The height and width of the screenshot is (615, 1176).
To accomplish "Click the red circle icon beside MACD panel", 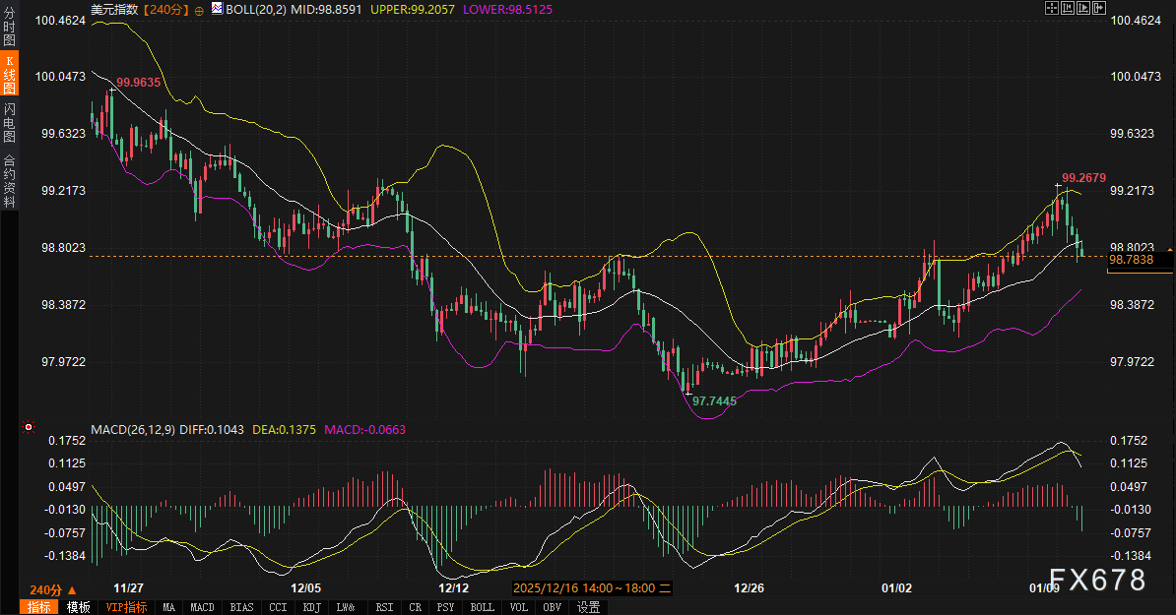I will point(28,428).
